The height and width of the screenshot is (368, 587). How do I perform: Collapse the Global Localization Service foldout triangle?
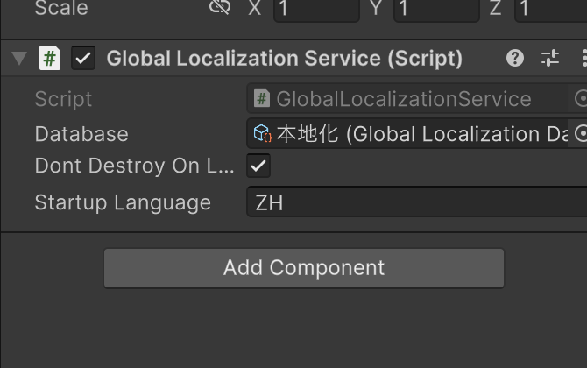(19, 59)
